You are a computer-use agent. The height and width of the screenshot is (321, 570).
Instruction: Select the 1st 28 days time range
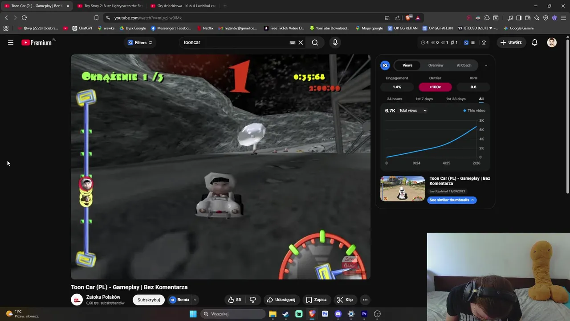point(456,99)
